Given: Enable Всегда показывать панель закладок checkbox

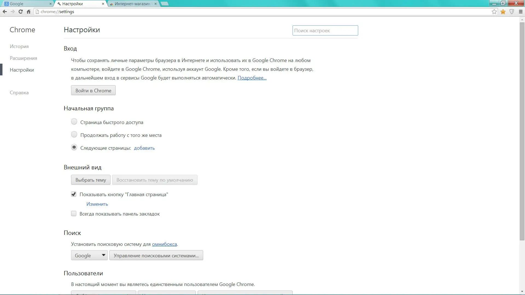Looking at the screenshot, I should 74,214.
